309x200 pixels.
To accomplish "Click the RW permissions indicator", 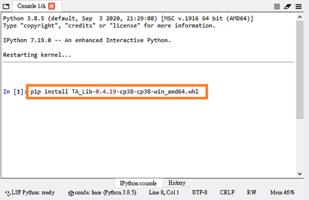I will (x=252, y=192).
